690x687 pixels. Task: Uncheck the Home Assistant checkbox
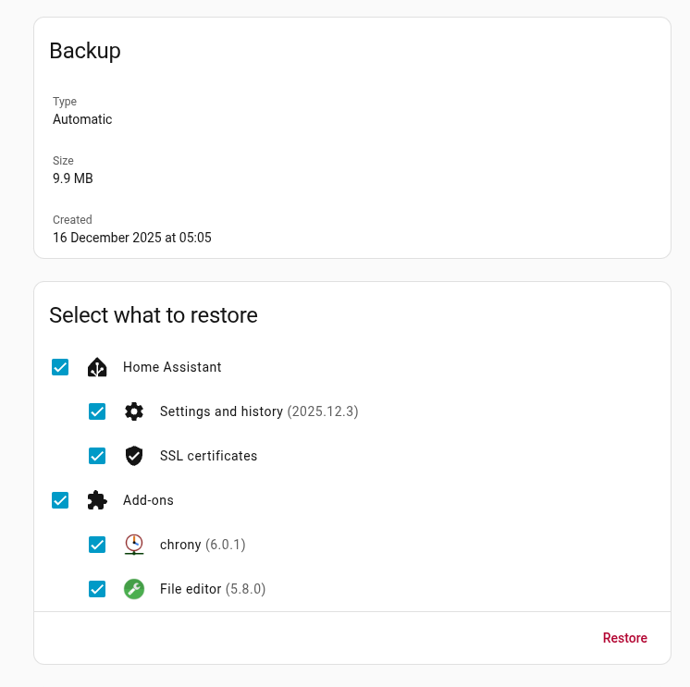pos(60,367)
